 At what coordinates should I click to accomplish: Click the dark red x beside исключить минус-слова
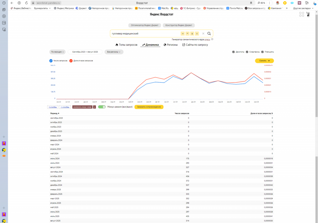(x=94, y=107)
